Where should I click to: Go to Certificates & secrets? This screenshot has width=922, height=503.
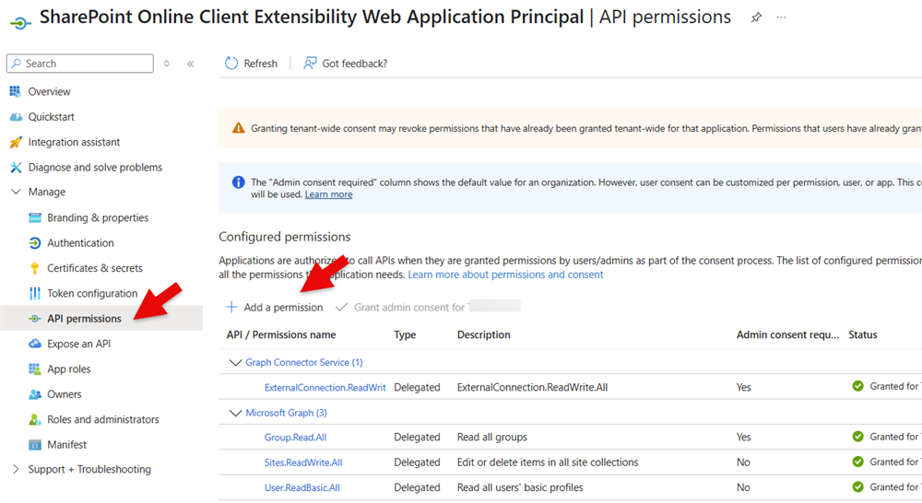pos(95,268)
